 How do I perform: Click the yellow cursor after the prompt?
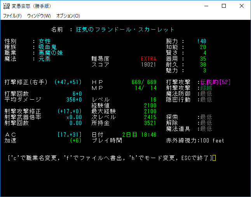pyautogui.click(x=214, y=158)
